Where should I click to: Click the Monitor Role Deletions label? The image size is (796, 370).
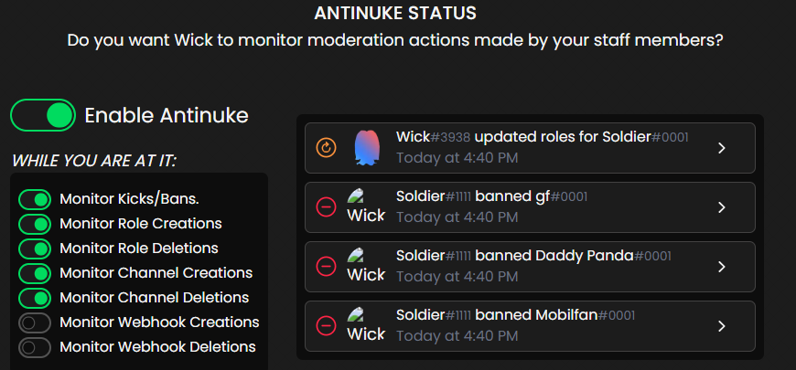[138, 248]
